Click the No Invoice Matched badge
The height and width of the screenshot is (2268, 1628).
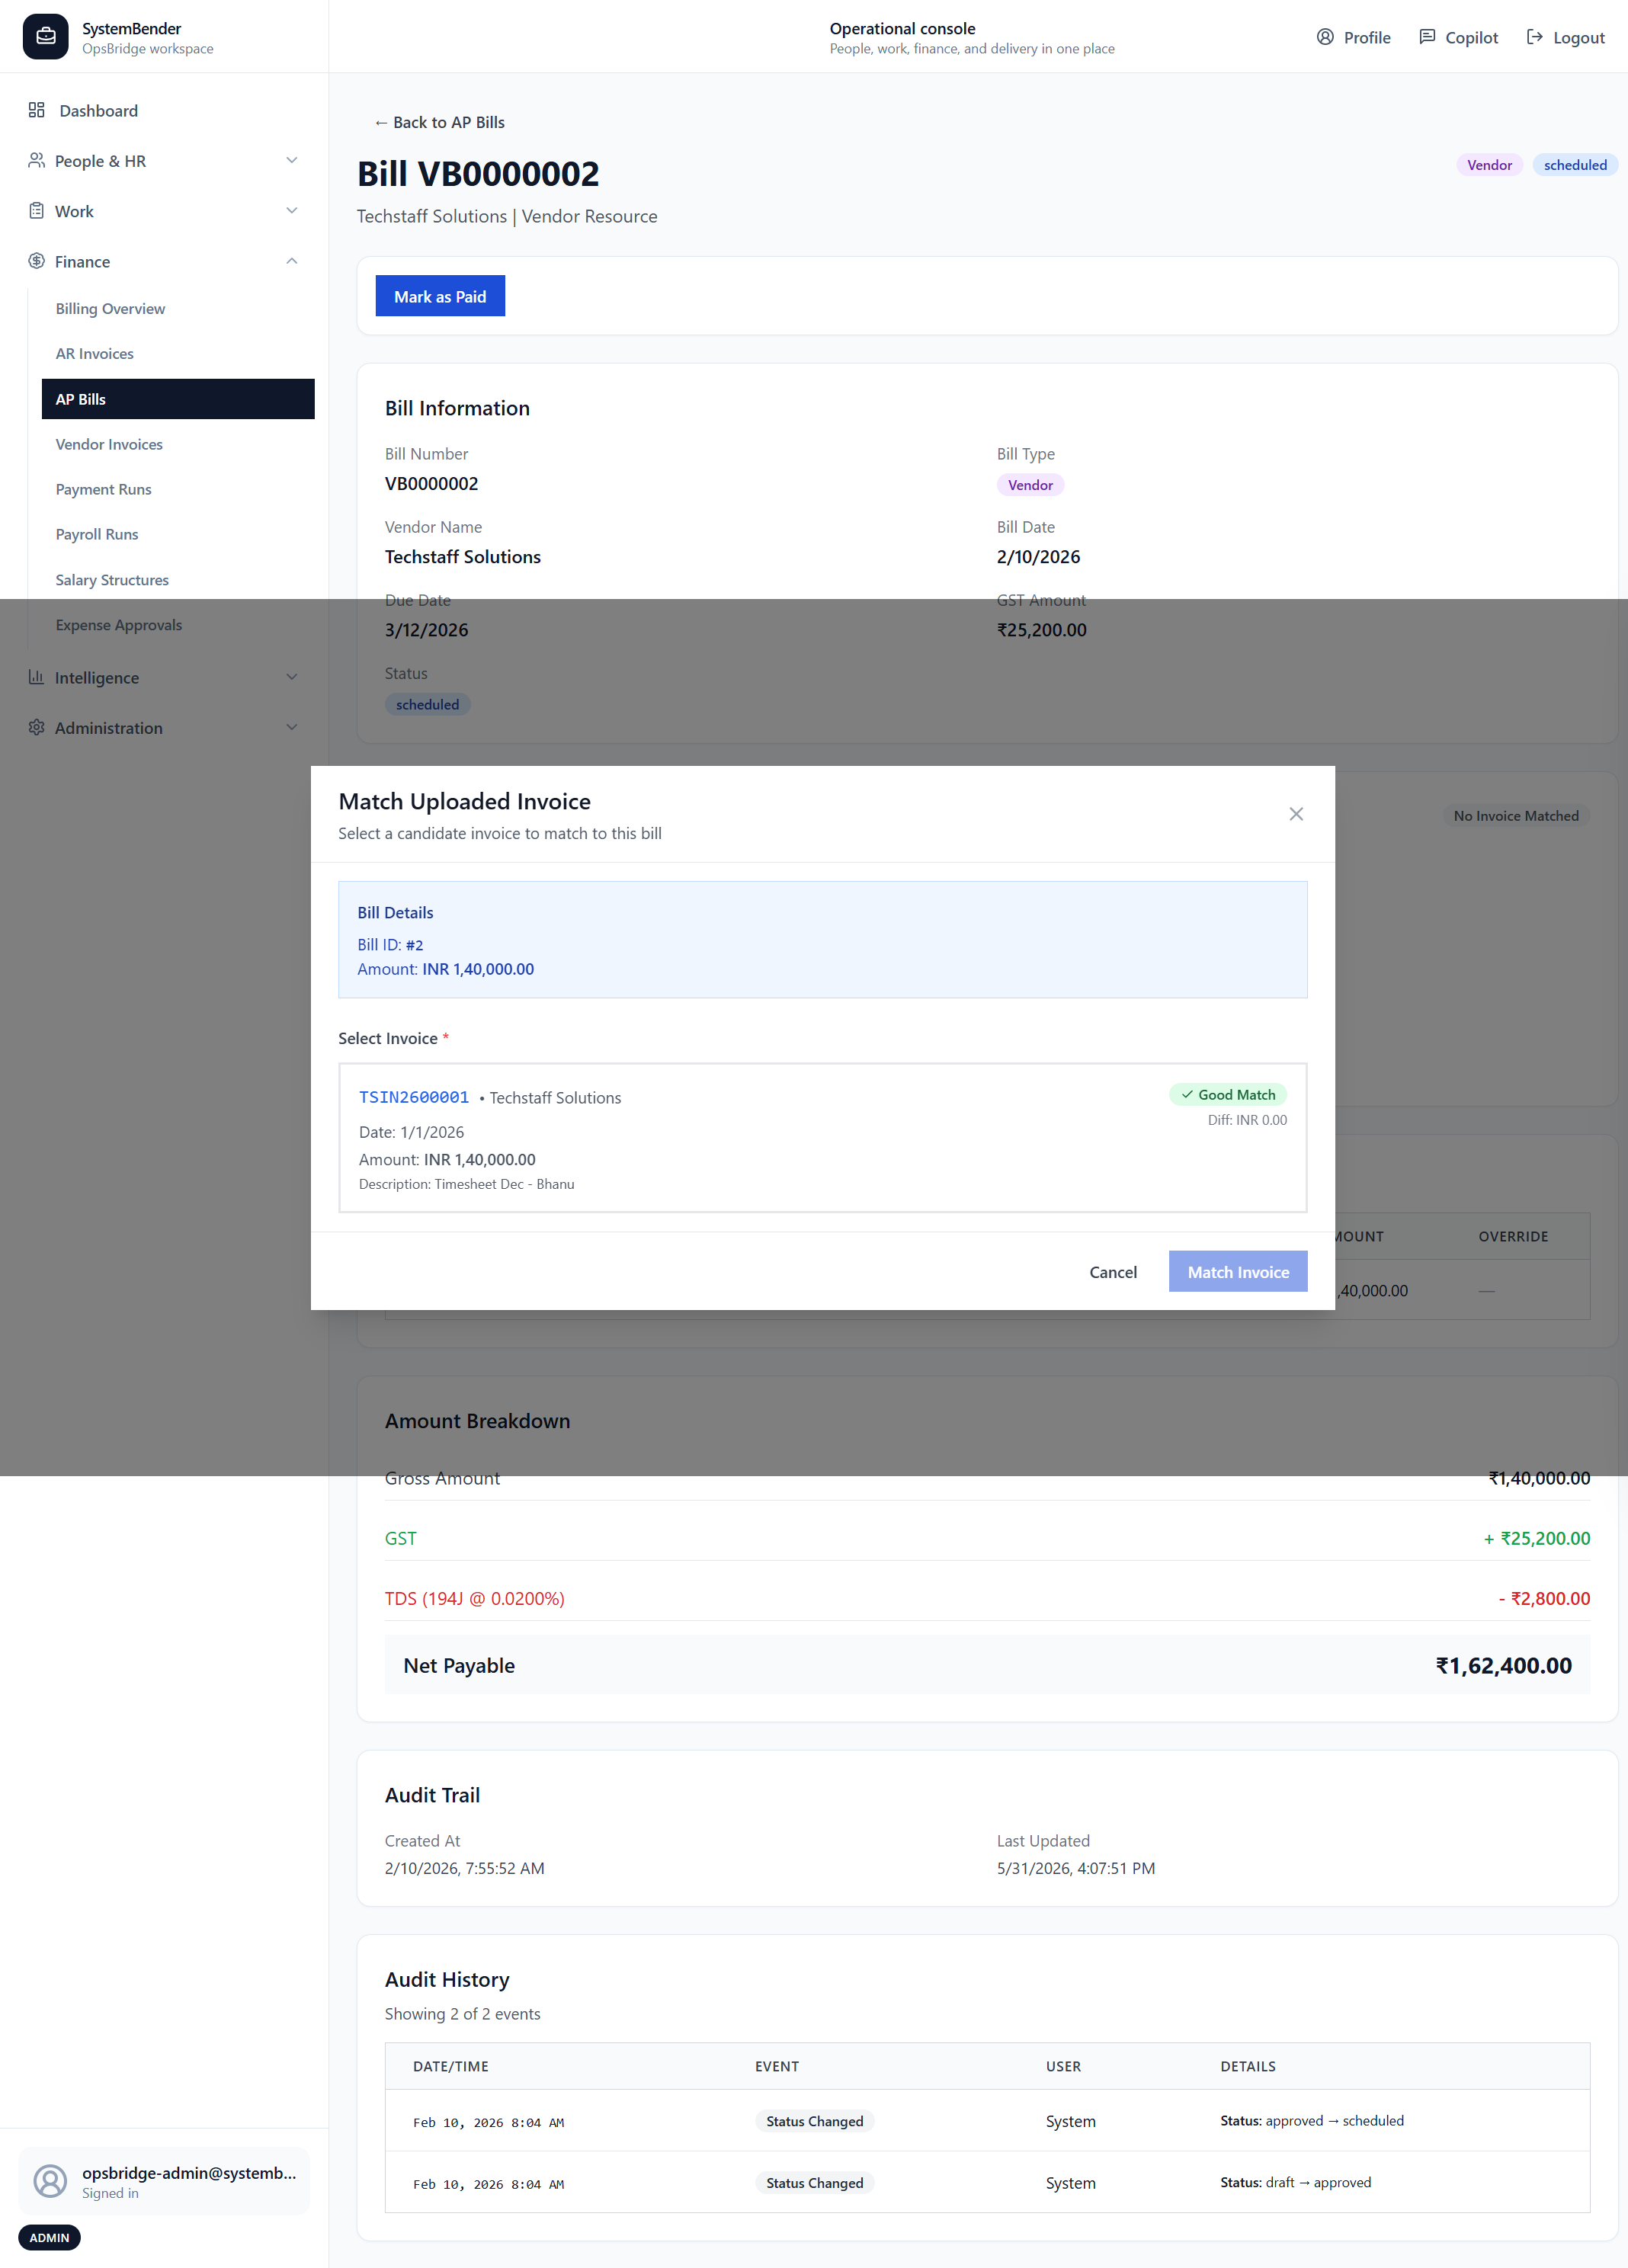1516,816
